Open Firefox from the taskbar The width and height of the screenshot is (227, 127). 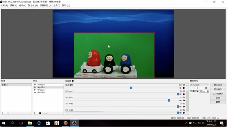pos(65,123)
